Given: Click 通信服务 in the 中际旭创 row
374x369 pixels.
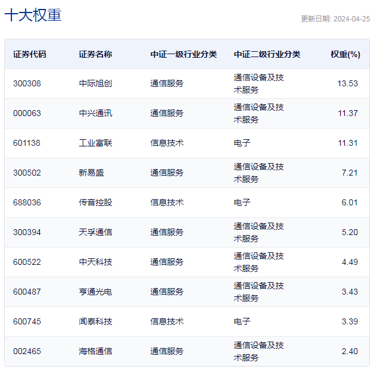Looking at the screenshot, I should pos(167,83).
